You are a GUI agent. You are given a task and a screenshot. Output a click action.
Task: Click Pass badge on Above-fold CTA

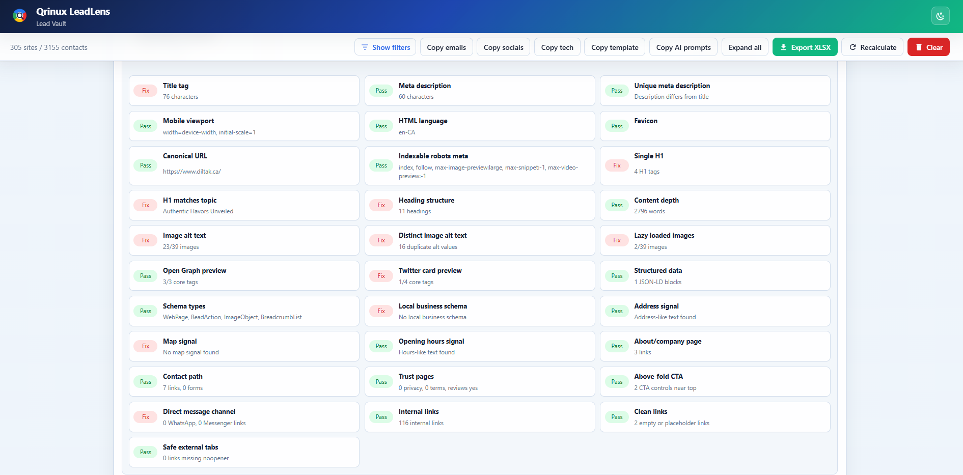(617, 382)
